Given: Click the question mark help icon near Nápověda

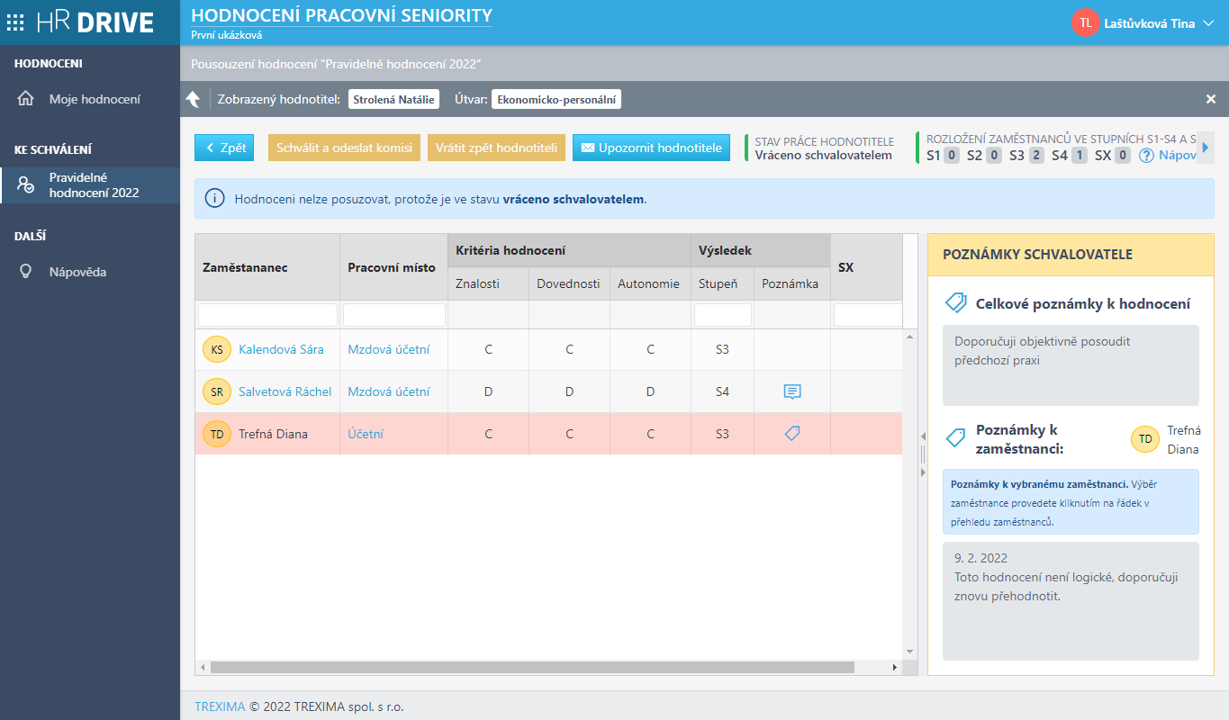Looking at the screenshot, I should click(x=1146, y=156).
